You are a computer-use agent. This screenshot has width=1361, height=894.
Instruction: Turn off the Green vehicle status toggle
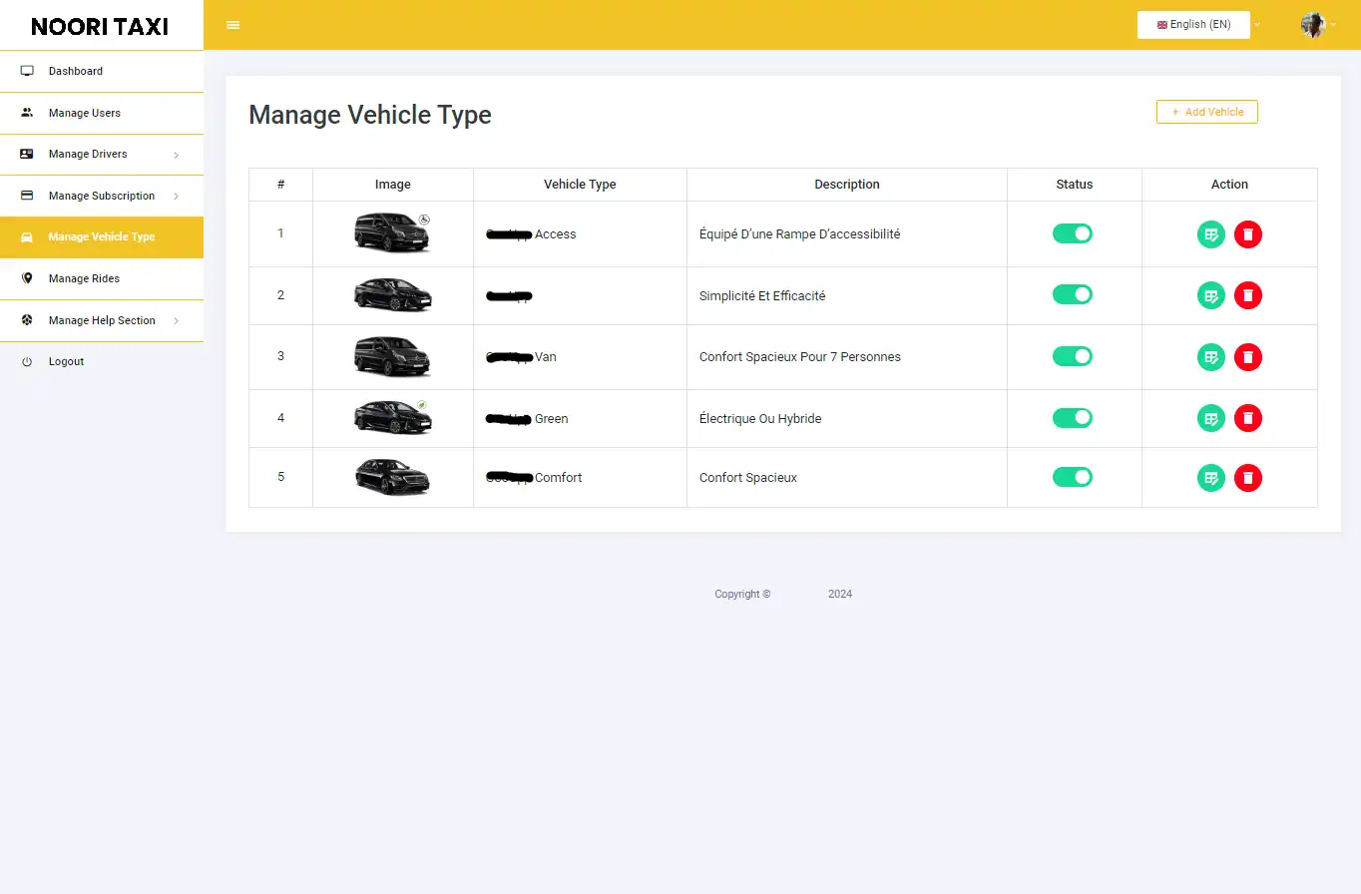(1073, 417)
